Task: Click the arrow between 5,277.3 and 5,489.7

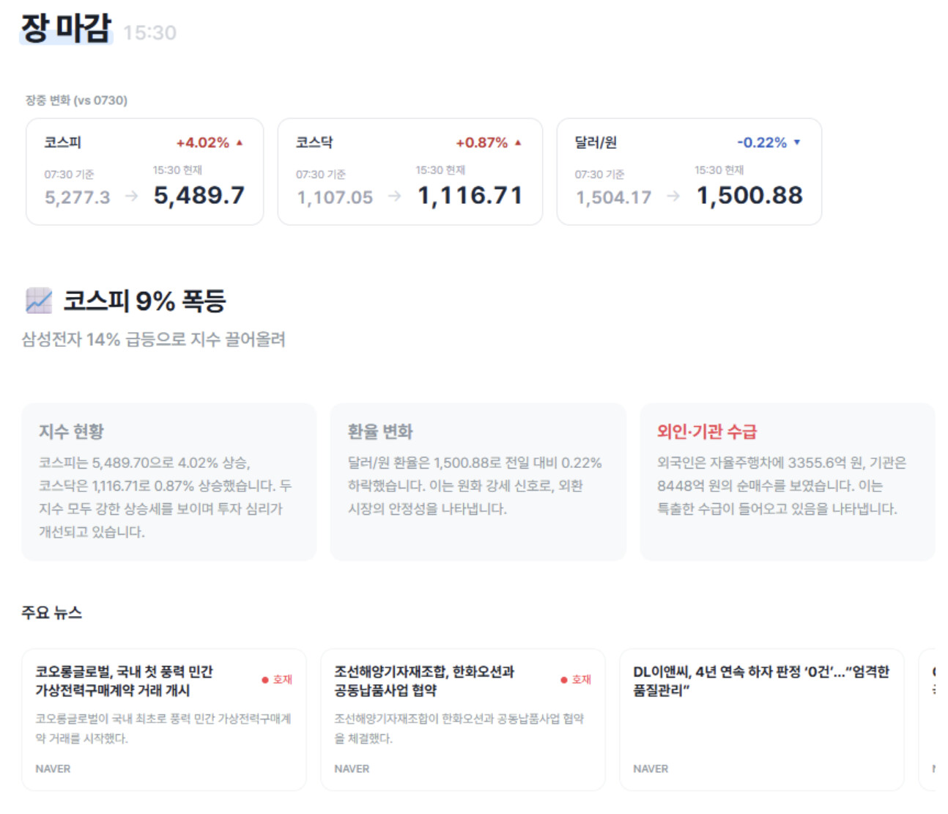Action: 131,197
